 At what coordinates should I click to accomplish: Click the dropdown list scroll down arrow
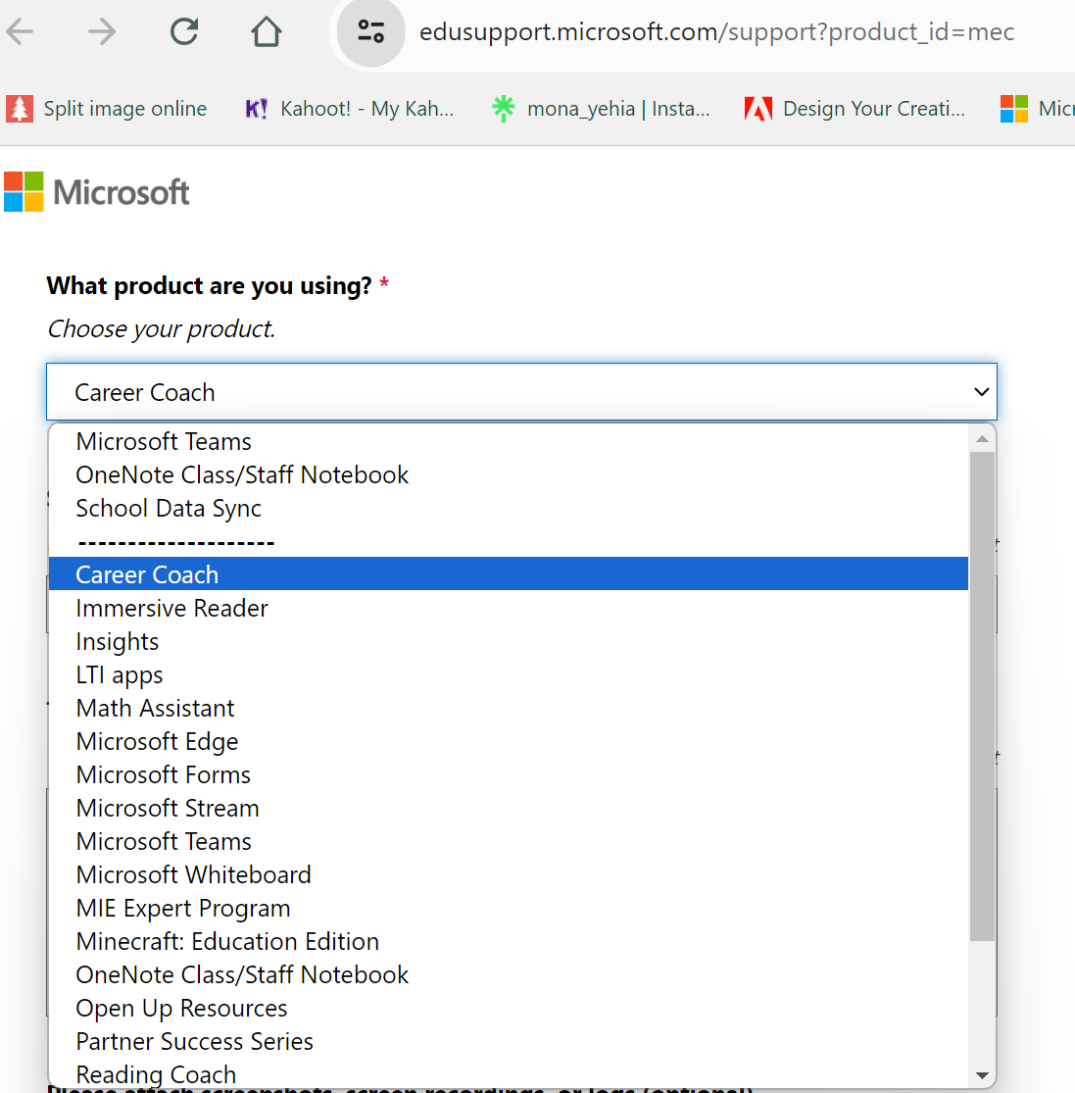[x=982, y=1075]
